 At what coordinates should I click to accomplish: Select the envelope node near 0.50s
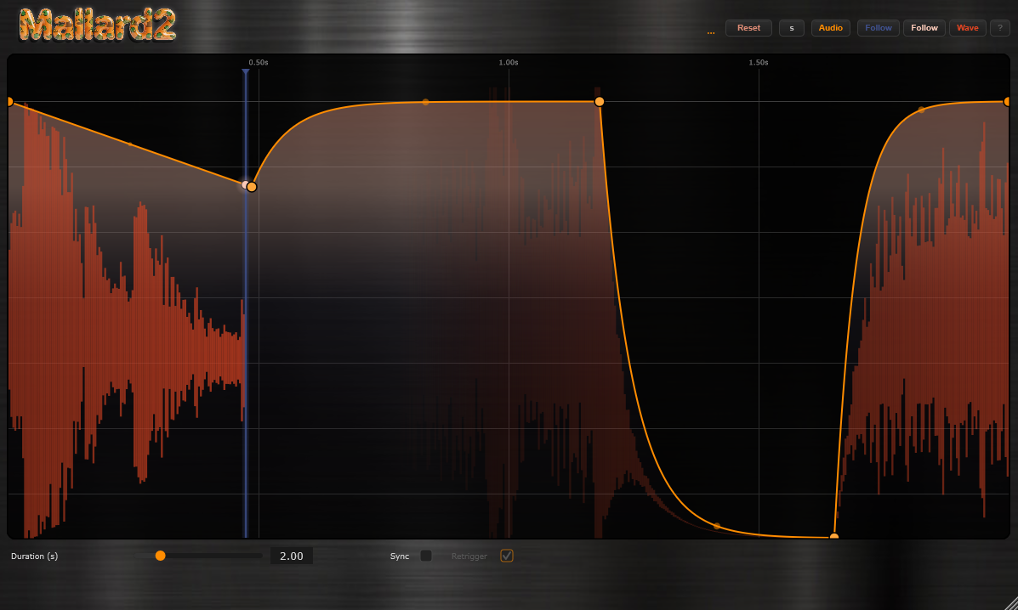(252, 186)
